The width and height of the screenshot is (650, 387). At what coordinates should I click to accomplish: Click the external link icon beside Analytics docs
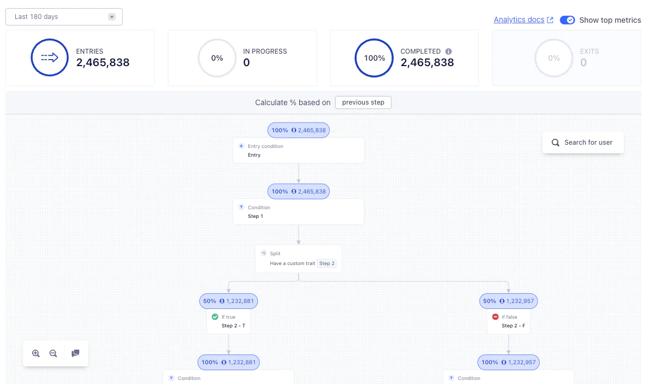(551, 20)
